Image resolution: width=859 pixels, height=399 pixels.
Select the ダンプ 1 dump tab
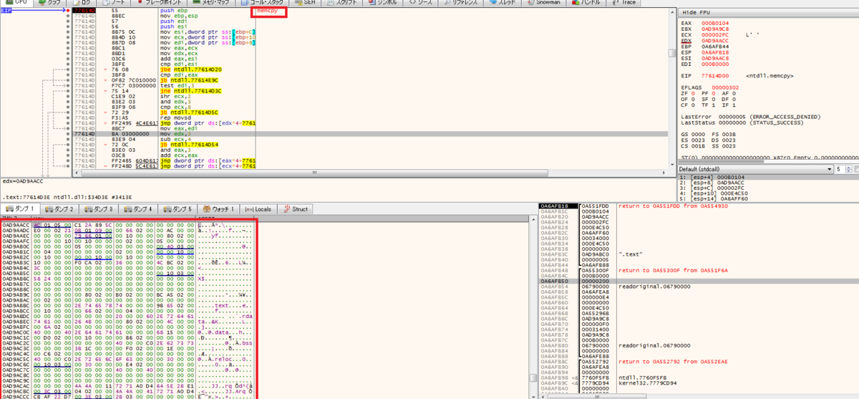pos(20,209)
